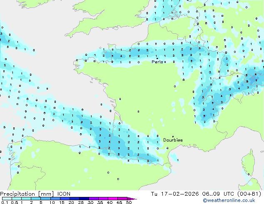Pick the 0.5–1 mm legend swatch
This screenshot has height=204, width=264.
pyautogui.click(x=17, y=199)
